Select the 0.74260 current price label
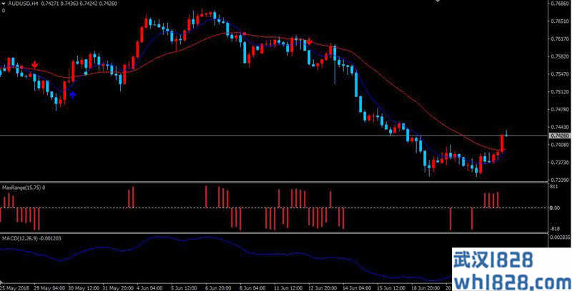The height and width of the screenshot is (291, 572). [x=558, y=136]
